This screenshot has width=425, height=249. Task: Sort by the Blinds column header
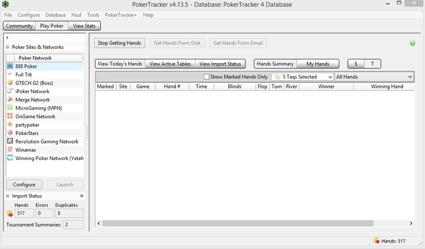point(235,87)
